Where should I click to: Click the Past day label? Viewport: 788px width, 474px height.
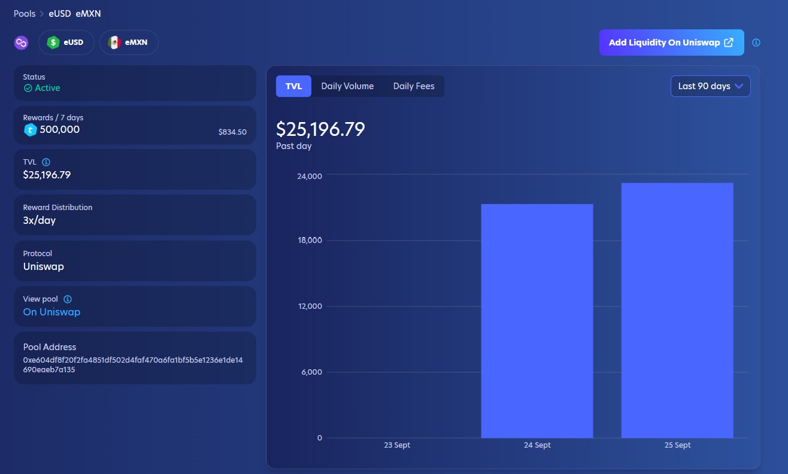click(293, 146)
